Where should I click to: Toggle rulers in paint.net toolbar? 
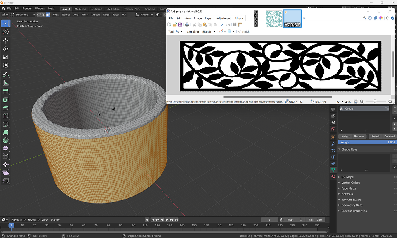240,24
